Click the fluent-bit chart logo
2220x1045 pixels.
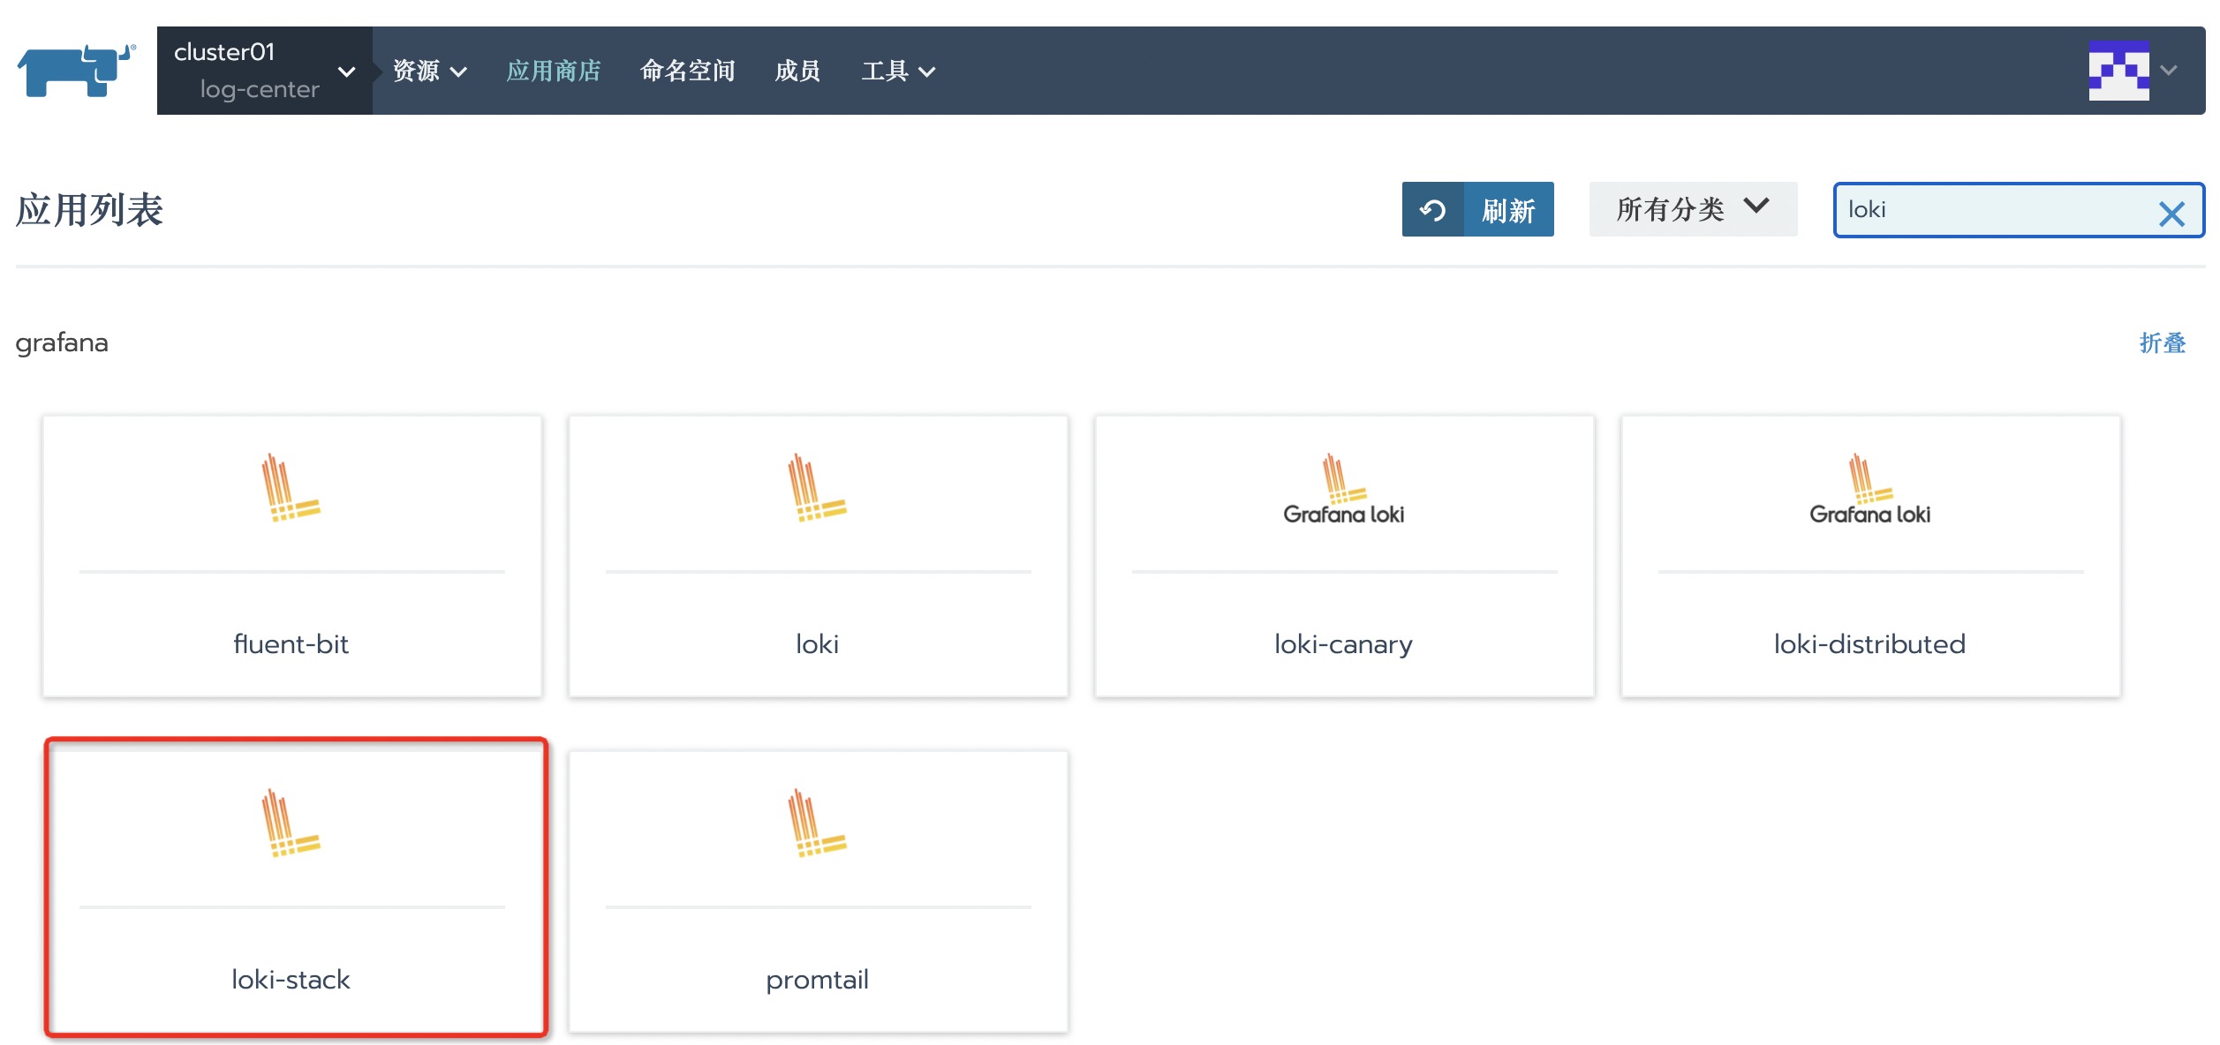(x=291, y=488)
